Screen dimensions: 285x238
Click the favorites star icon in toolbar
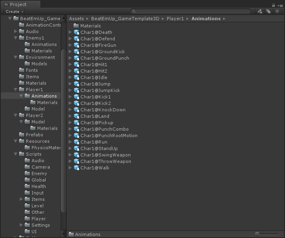click(x=277, y=11)
